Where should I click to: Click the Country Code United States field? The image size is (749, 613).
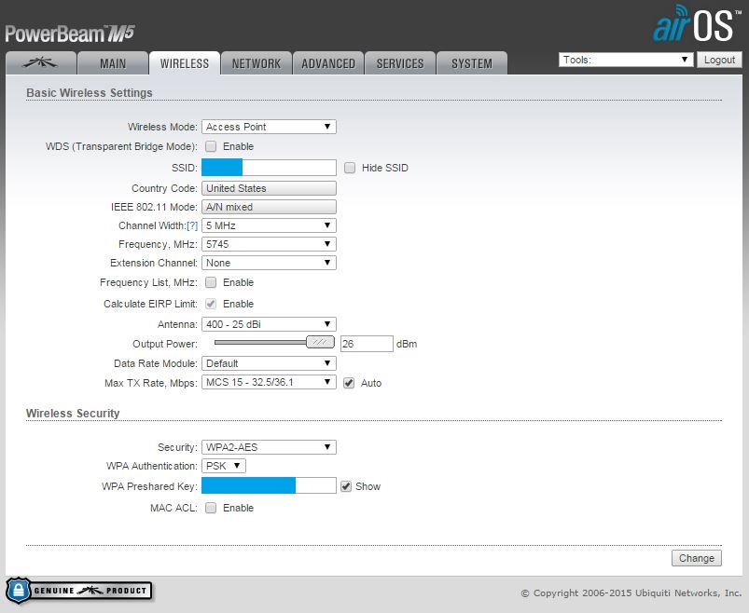[x=269, y=188]
